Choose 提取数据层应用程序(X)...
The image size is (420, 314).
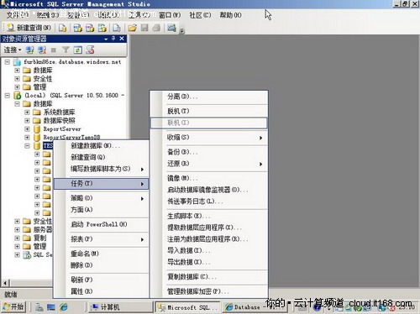tap(209, 228)
